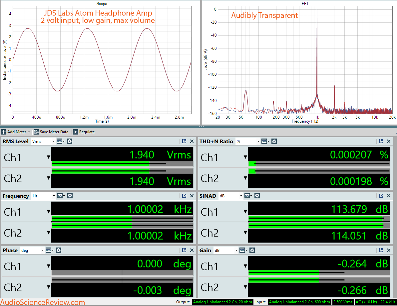The height and width of the screenshot is (306, 397).
Task: Close the RMS Level meter panel
Action: tap(192, 142)
